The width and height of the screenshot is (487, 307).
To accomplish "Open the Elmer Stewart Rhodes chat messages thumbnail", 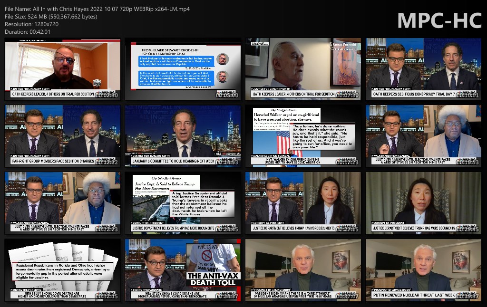I will (x=183, y=69).
